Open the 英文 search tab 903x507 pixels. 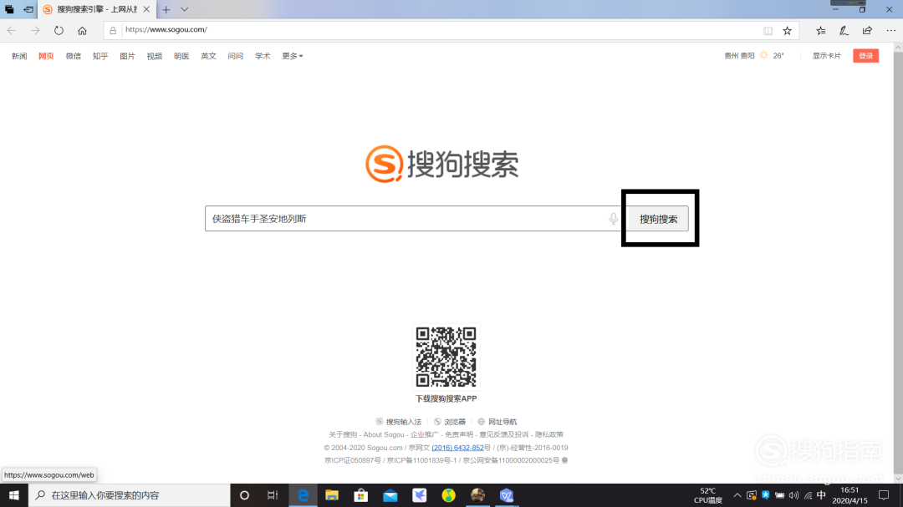pos(208,56)
